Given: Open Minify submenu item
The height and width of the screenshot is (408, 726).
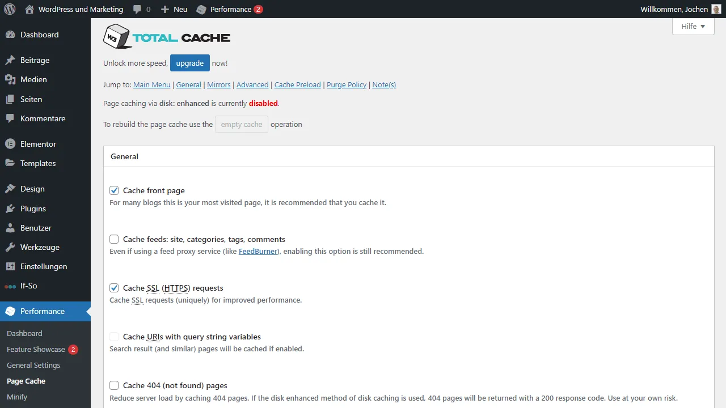Looking at the screenshot, I should [x=17, y=397].
